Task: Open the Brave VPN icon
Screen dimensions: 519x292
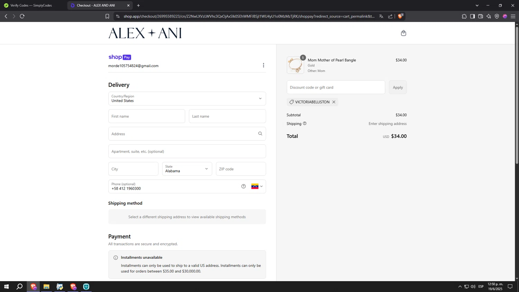Action: 497,16
